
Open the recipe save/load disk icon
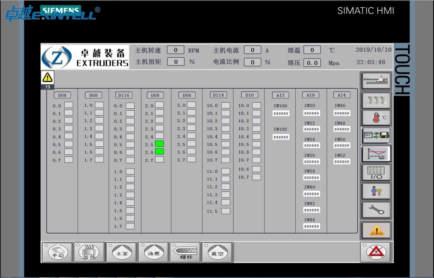(376, 136)
